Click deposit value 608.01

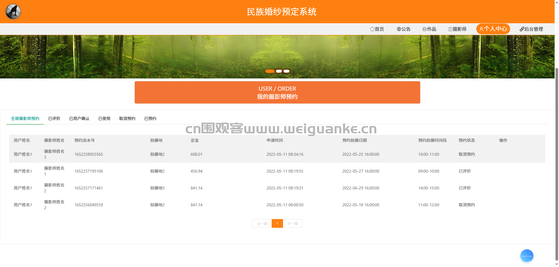[197, 154]
